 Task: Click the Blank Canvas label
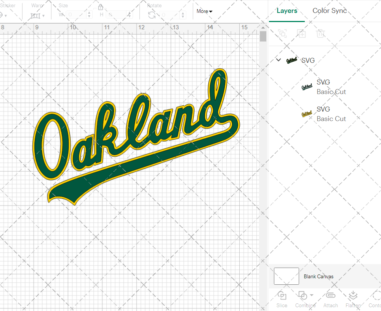click(318, 276)
